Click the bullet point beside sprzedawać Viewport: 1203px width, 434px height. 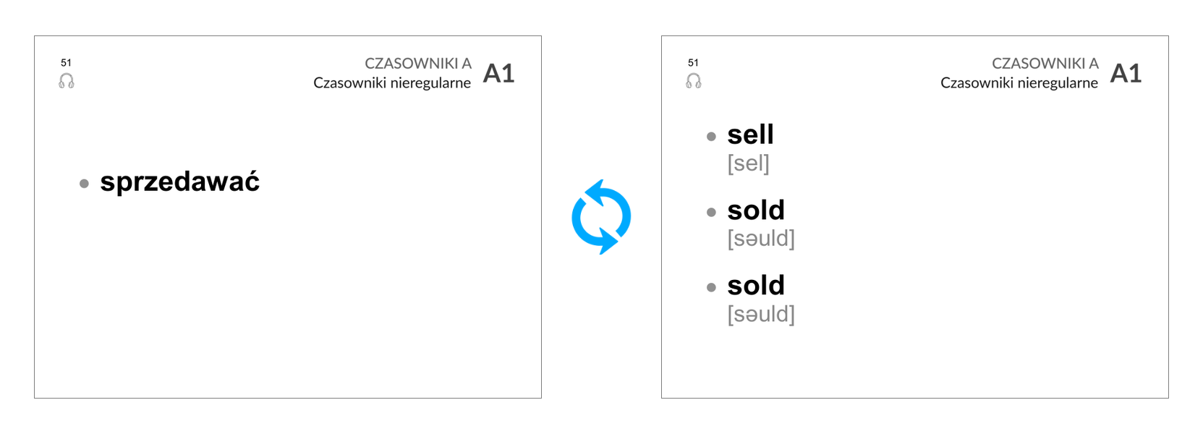point(84,184)
